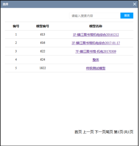Focus the 请输入搜索内容 search field
The width and height of the screenshot is (139, 146).
95,16
